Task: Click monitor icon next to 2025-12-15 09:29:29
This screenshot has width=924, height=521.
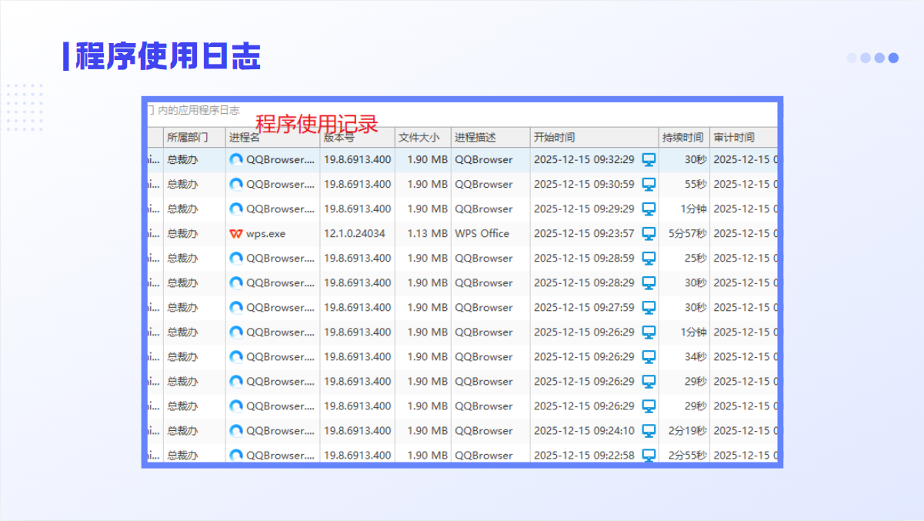Action: (x=649, y=209)
